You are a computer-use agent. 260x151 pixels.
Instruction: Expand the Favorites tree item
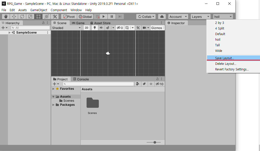coord(53,89)
